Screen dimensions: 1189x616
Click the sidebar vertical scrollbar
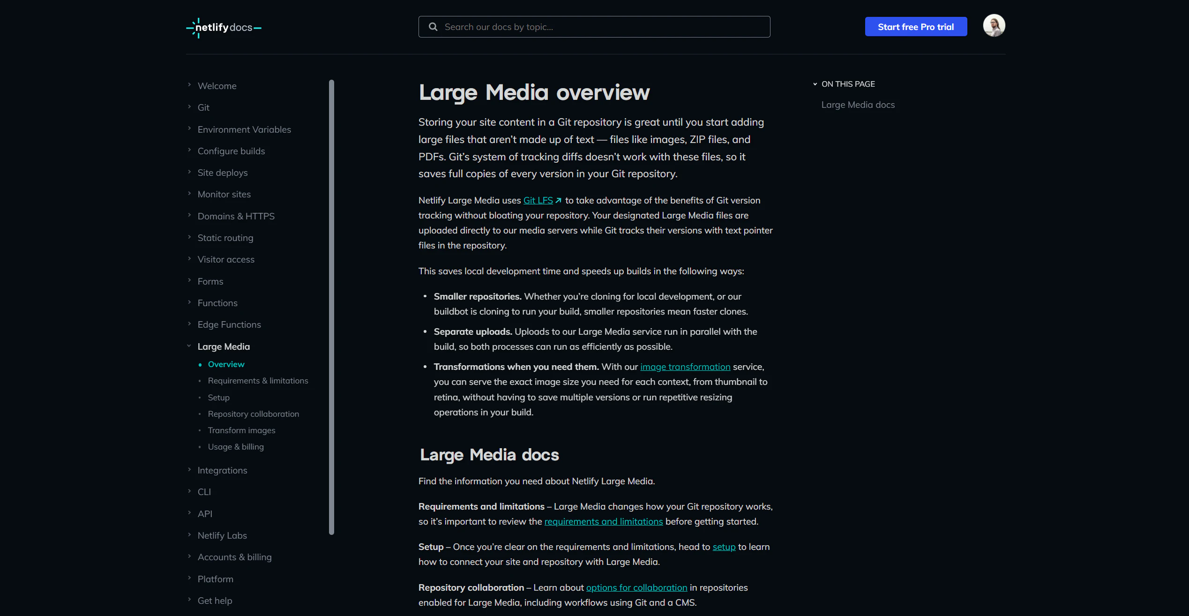point(331,307)
